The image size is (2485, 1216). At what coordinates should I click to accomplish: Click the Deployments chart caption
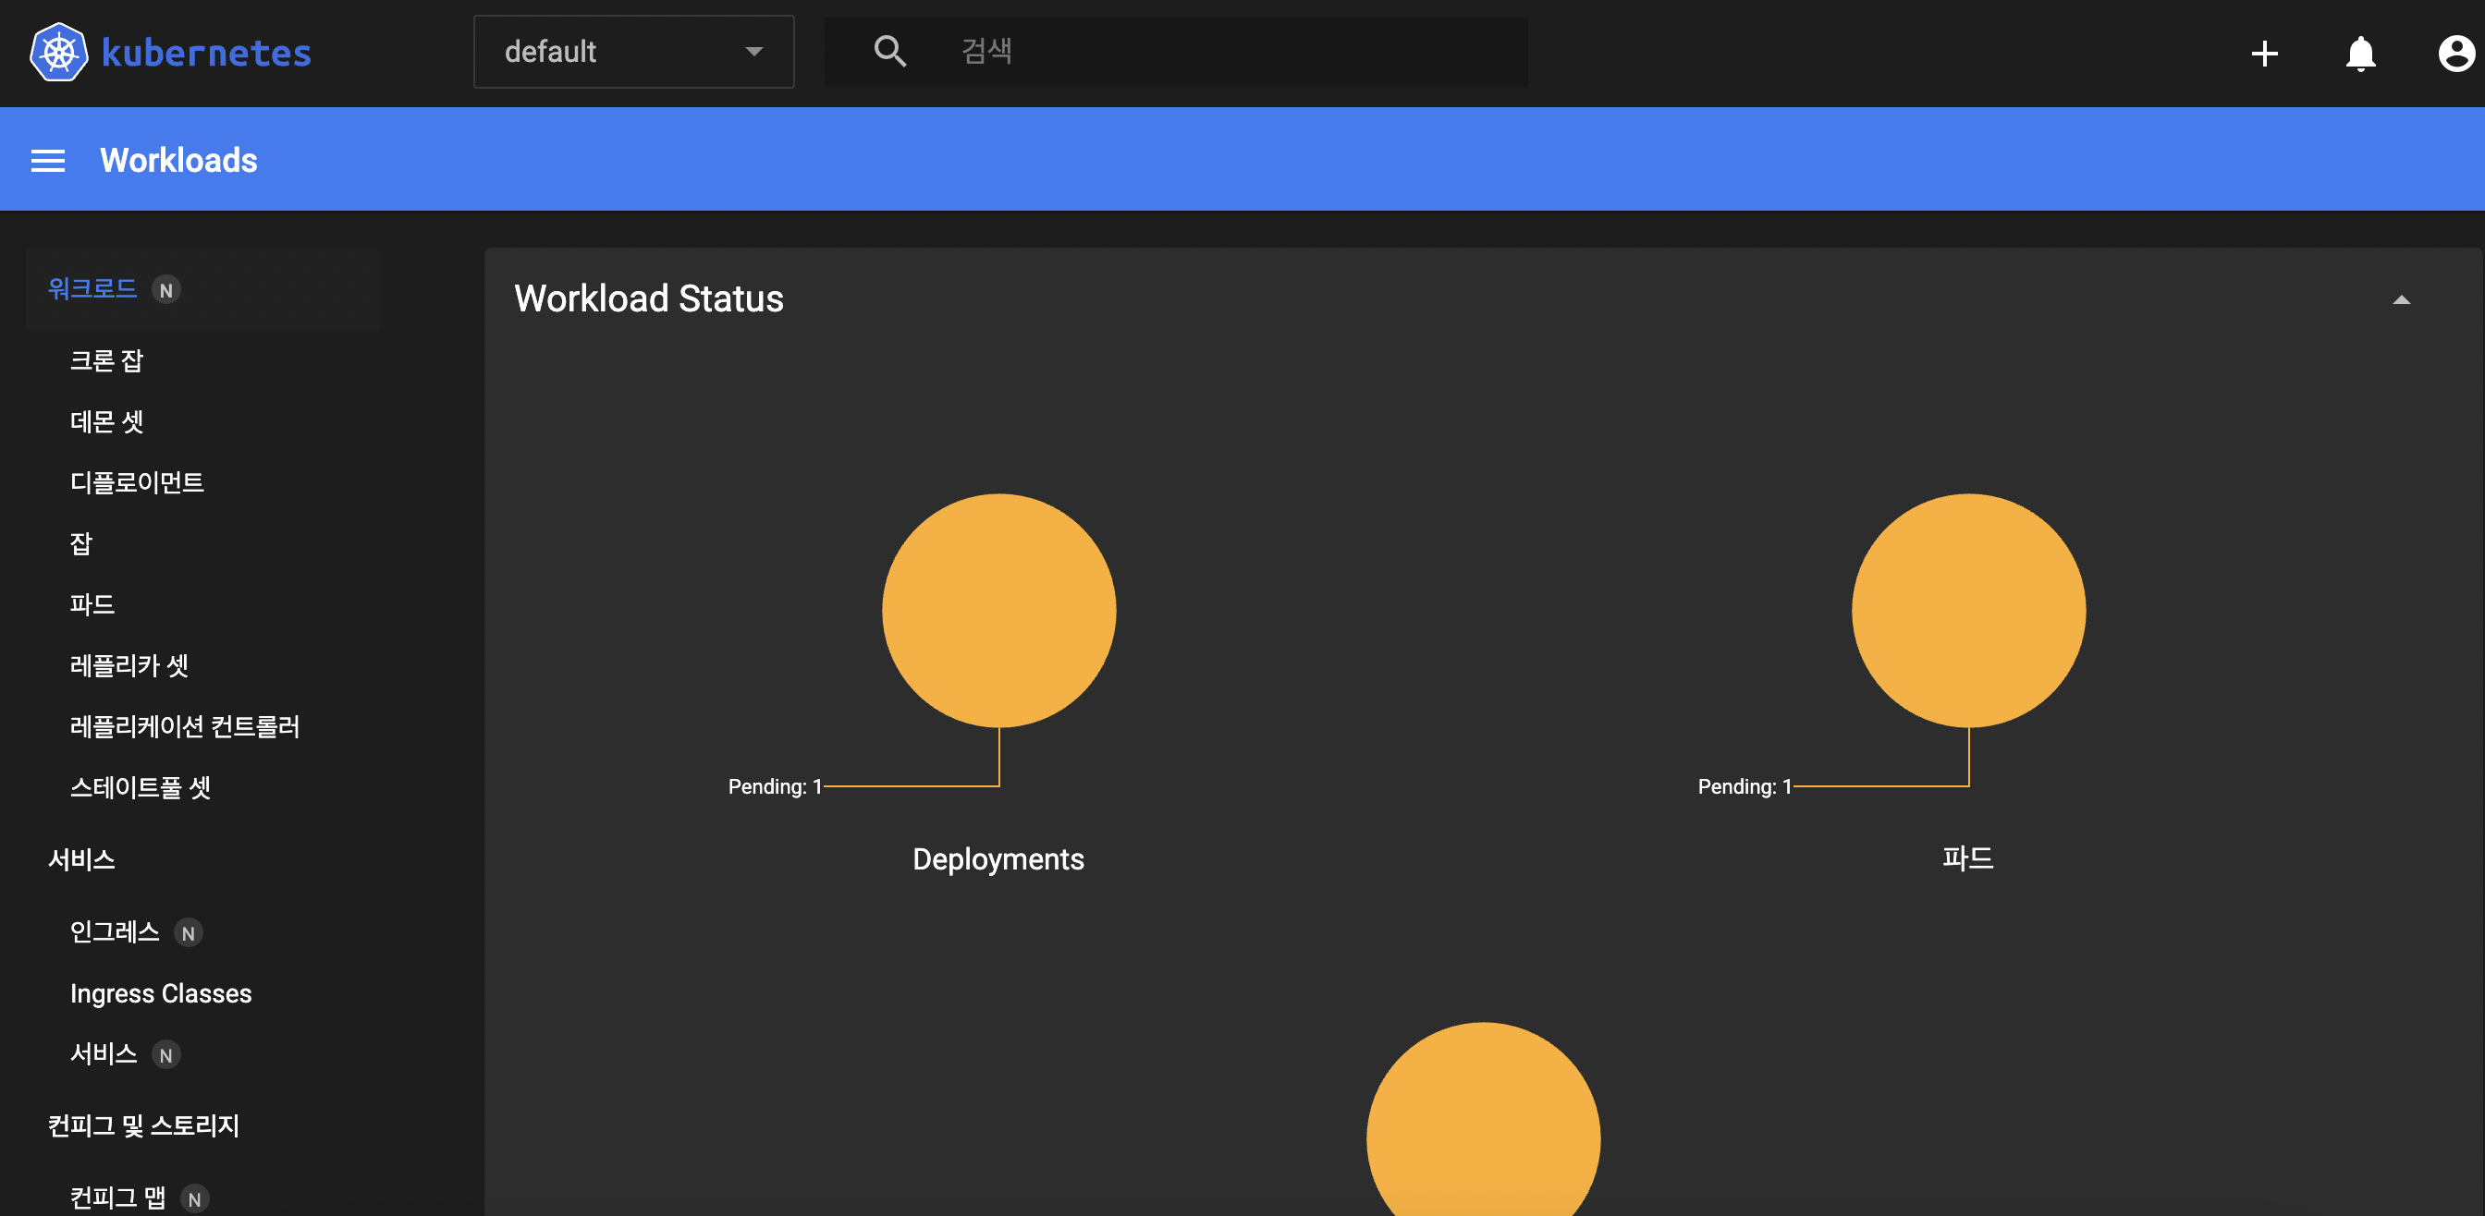pyautogui.click(x=998, y=859)
